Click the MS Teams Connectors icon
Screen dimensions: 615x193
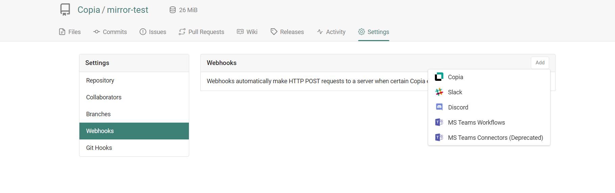439,137
